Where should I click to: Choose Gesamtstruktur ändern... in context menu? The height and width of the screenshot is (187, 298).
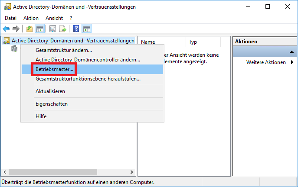click(63, 50)
